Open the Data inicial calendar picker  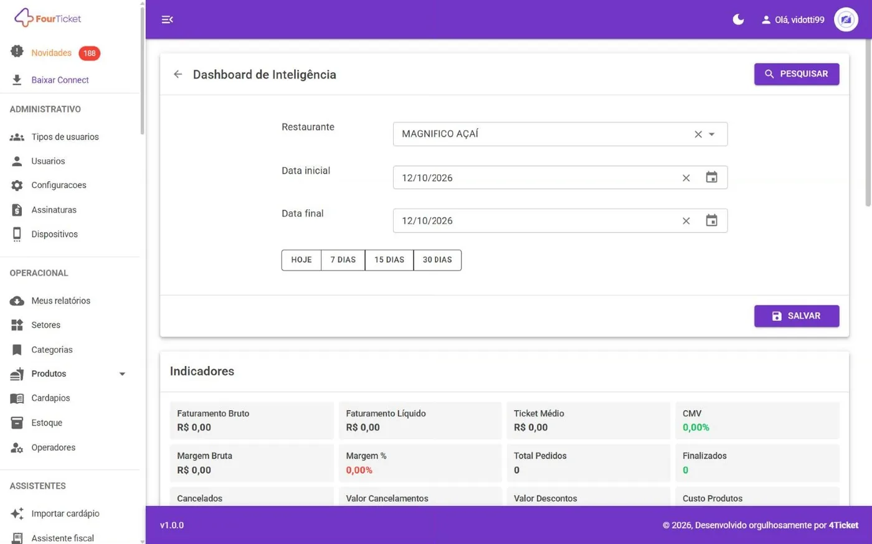tap(711, 177)
